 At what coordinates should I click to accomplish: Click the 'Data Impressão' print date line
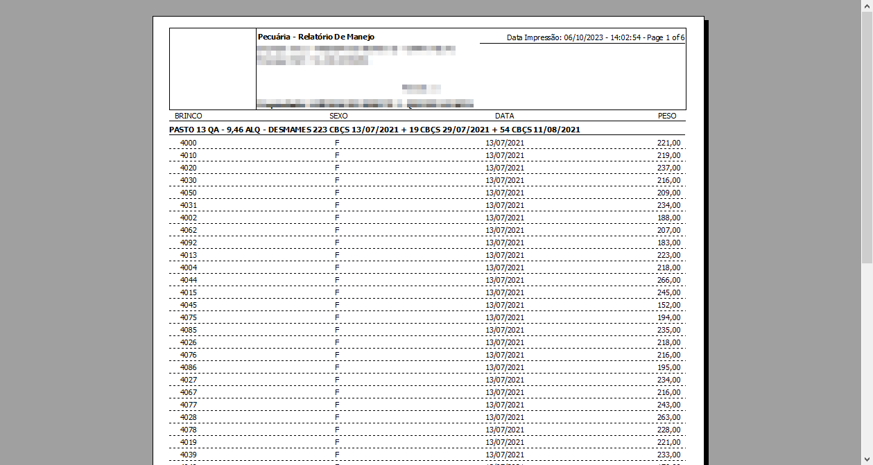(x=596, y=37)
